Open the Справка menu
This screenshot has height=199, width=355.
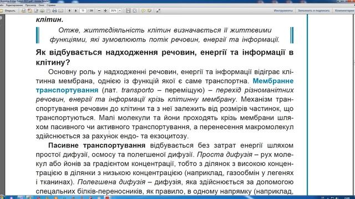(x=51, y=5)
